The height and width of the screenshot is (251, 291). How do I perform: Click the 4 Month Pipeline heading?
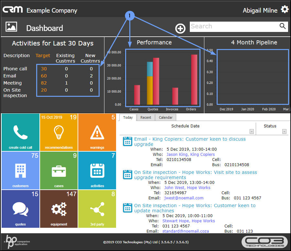(x=254, y=42)
